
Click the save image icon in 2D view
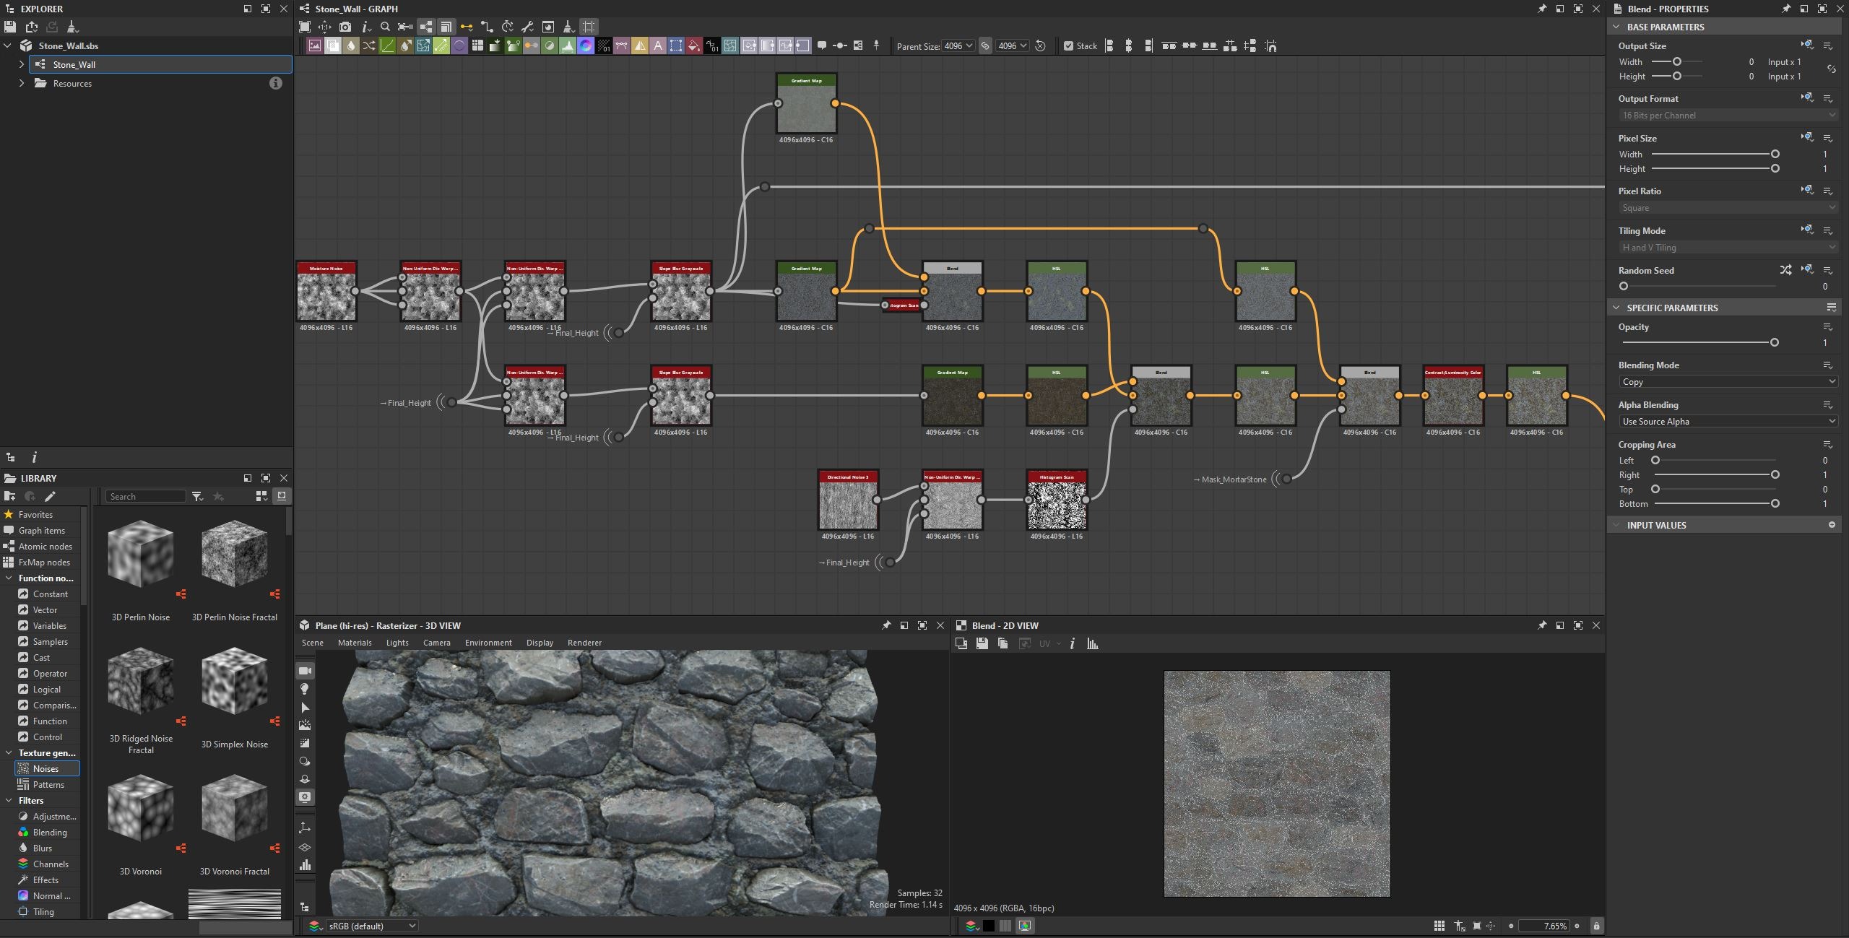tap(982, 643)
